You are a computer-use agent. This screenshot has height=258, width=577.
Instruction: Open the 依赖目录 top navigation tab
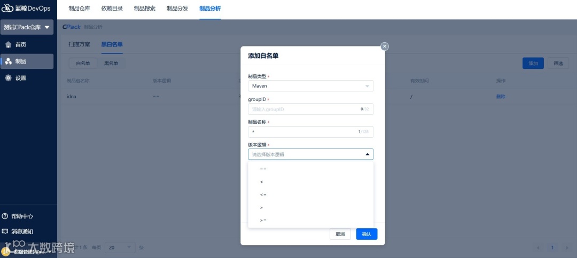pos(112,9)
